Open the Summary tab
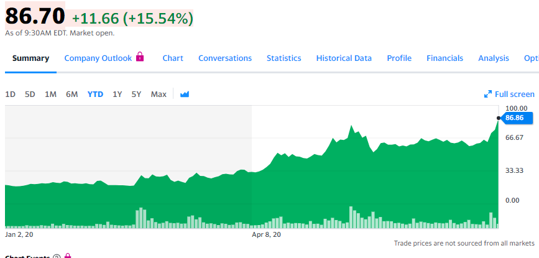Image resolution: width=539 pixels, height=258 pixels. (30, 58)
